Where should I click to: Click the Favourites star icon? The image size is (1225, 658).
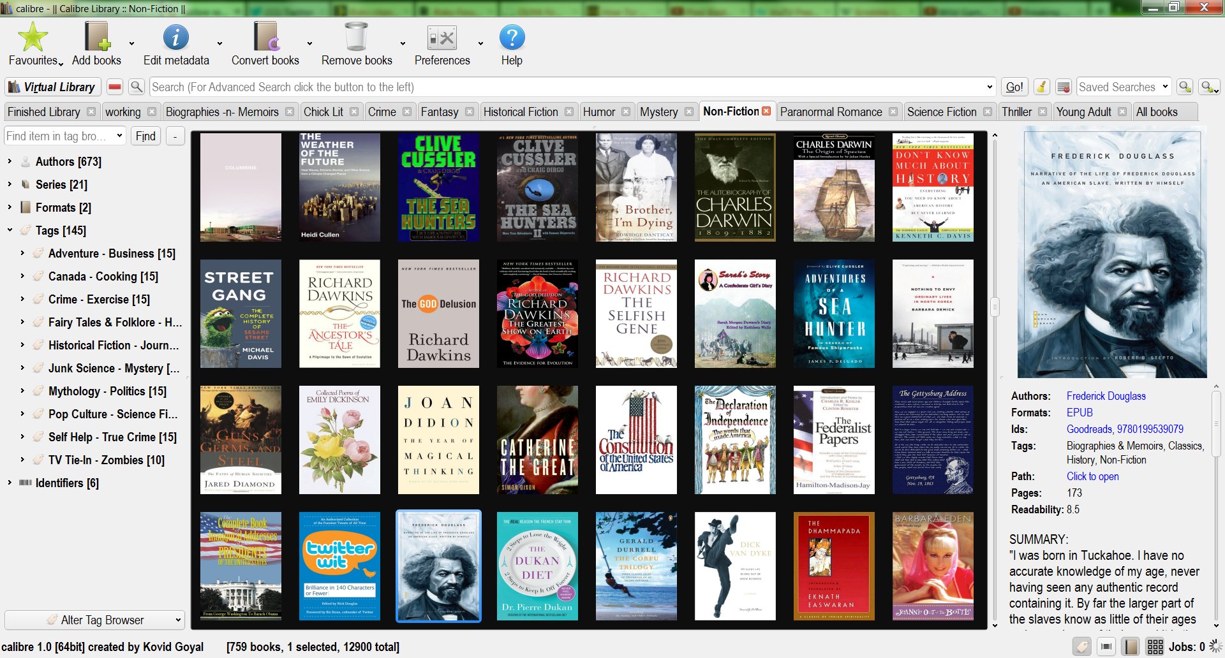(x=33, y=37)
